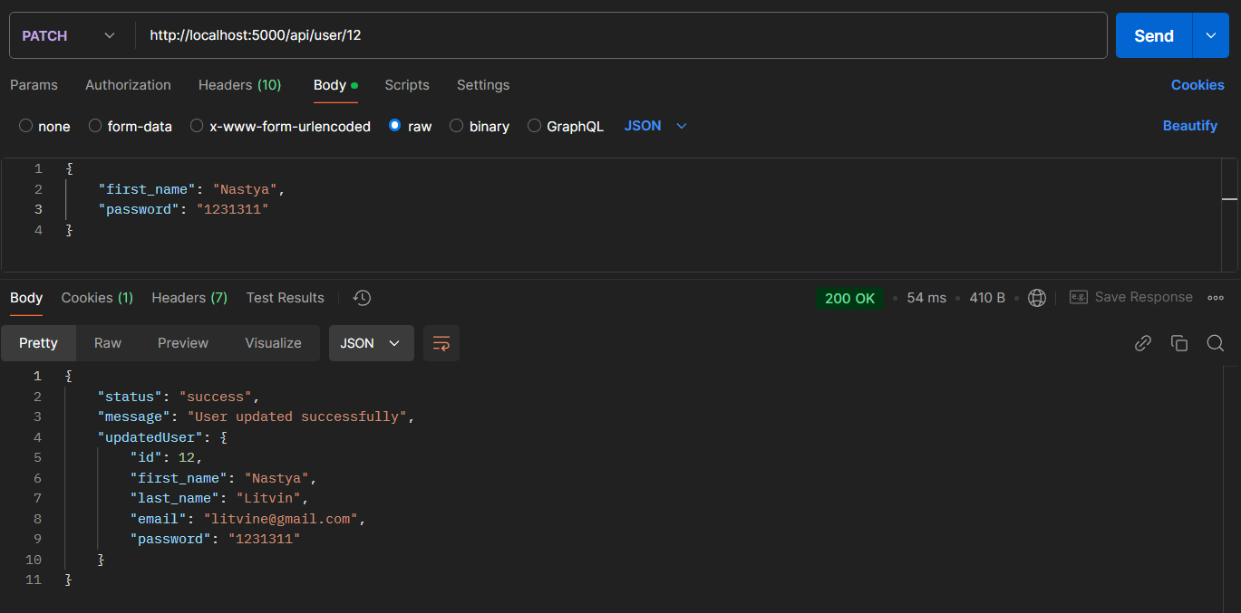Viewport: 1241px width, 613px height.
Task: Open the response Headers (7) tab
Action: point(189,298)
